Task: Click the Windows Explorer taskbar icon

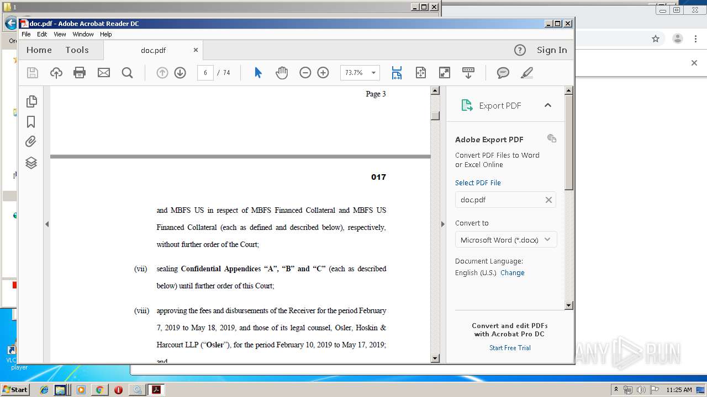Action: pyautogui.click(x=60, y=390)
